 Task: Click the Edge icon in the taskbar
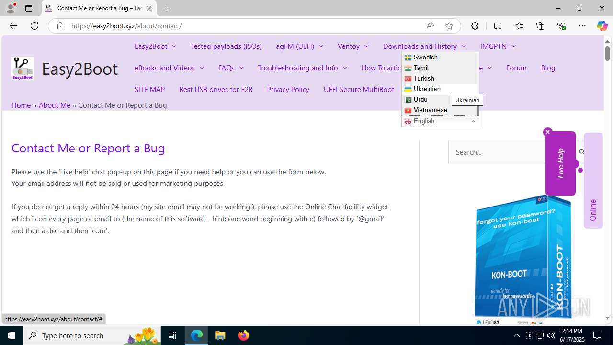(x=197, y=335)
